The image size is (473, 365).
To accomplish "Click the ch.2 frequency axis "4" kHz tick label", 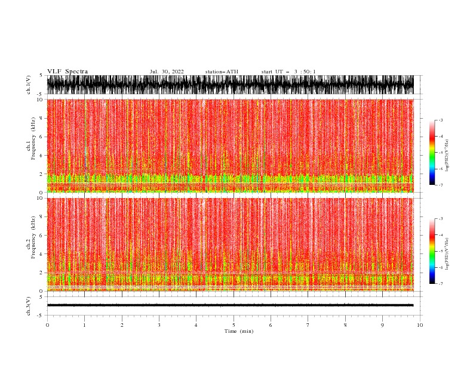I will coord(42,254).
